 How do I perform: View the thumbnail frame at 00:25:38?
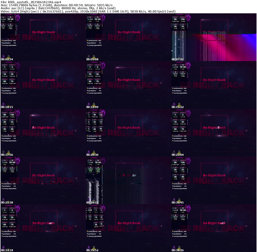point(43,180)
